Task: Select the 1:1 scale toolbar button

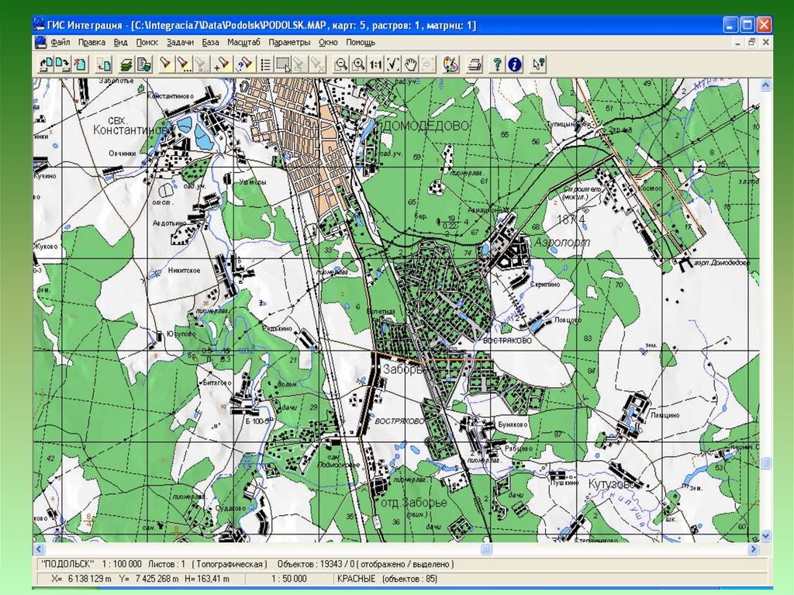Action: point(375,64)
